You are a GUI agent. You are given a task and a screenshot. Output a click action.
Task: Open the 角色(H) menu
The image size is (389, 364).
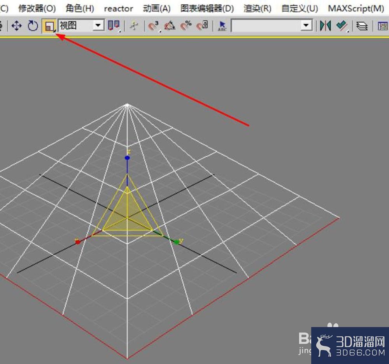click(x=80, y=9)
